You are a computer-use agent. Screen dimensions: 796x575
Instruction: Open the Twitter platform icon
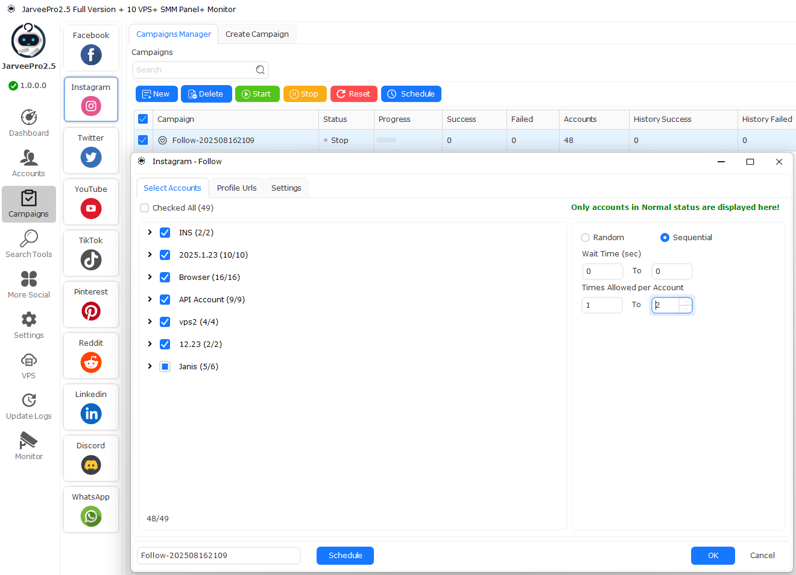[x=91, y=157]
